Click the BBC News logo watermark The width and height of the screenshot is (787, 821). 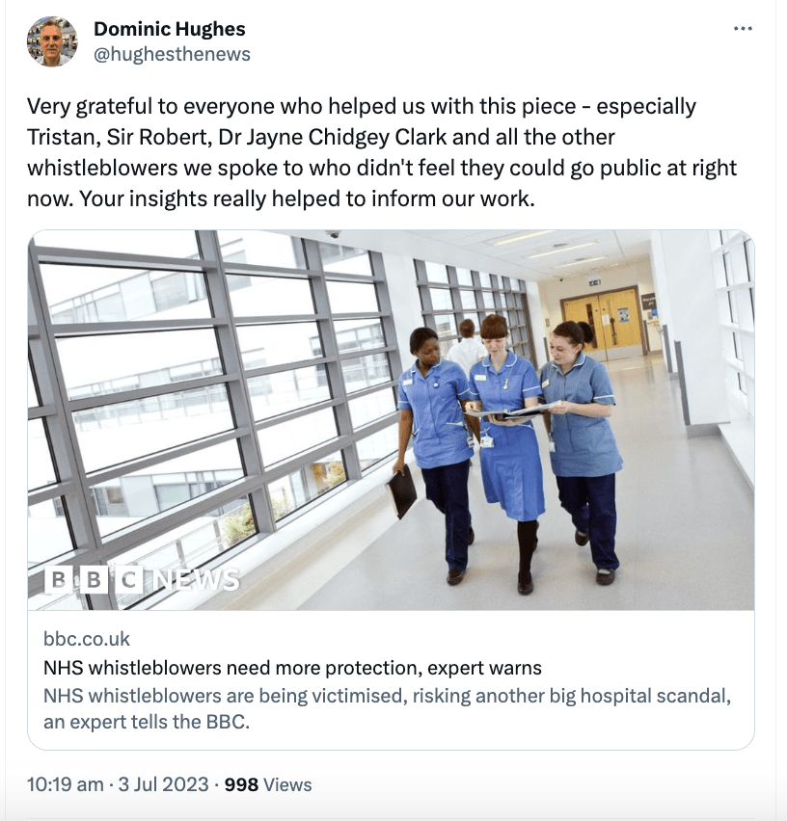[x=142, y=580]
